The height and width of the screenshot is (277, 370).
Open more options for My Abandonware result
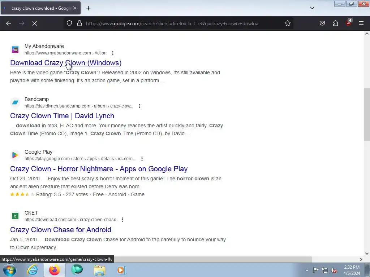pyautogui.click(x=113, y=53)
